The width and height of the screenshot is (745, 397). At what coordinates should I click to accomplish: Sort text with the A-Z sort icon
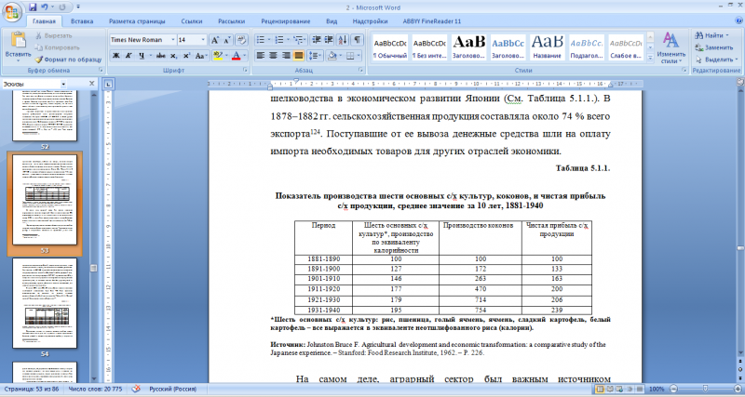[344, 40]
